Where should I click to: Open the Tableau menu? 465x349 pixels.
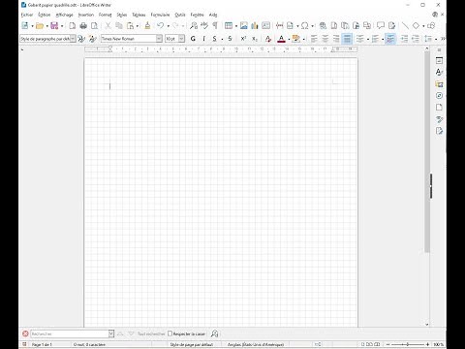pyautogui.click(x=139, y=15)
